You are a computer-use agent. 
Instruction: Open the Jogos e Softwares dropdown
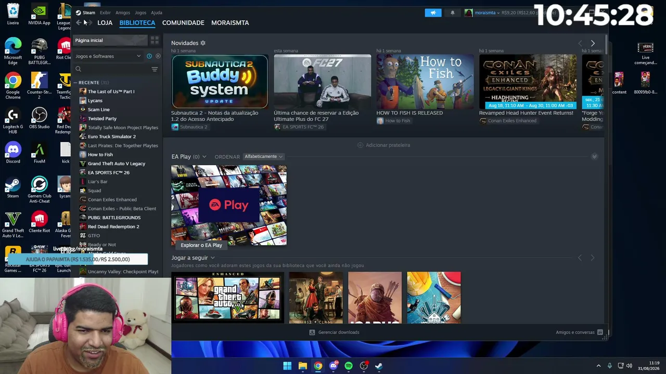[108, 56]
